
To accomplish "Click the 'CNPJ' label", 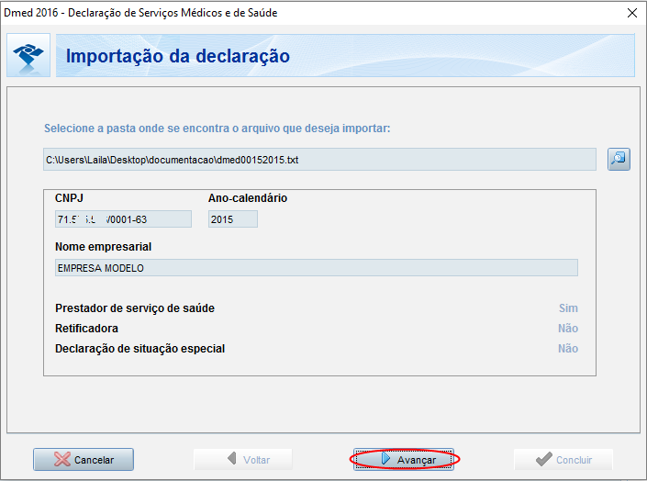I will coord(69,198).
